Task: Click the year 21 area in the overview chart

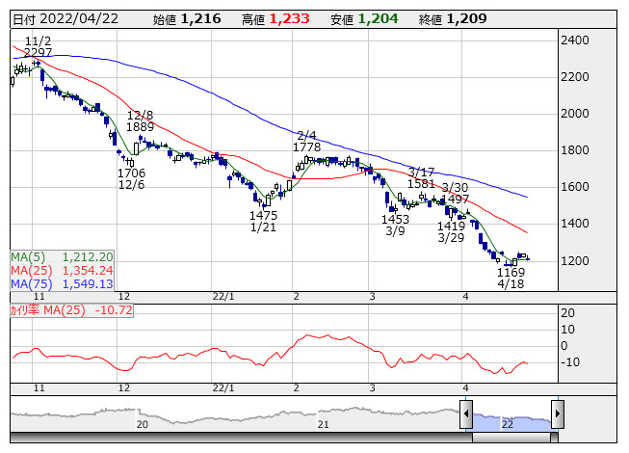Action: tap(325, 420)
